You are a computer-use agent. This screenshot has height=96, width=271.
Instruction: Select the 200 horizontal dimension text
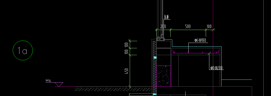(163, 26)
